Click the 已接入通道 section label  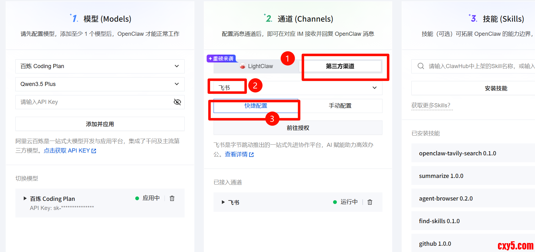tap(228, 182)
